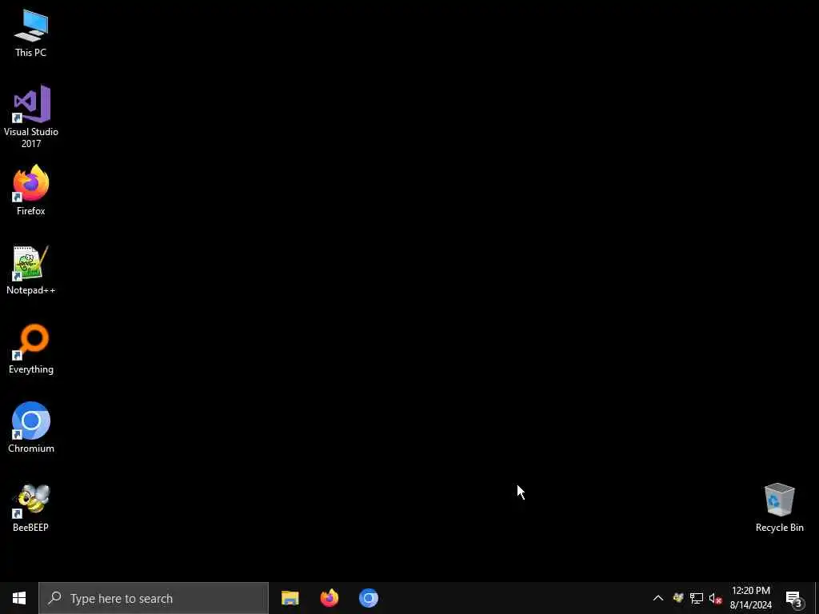Image resolution: width=819 pixels, height=614 pixels.
Task: Select the Everything search shortcut
Action: coord(31,349)
